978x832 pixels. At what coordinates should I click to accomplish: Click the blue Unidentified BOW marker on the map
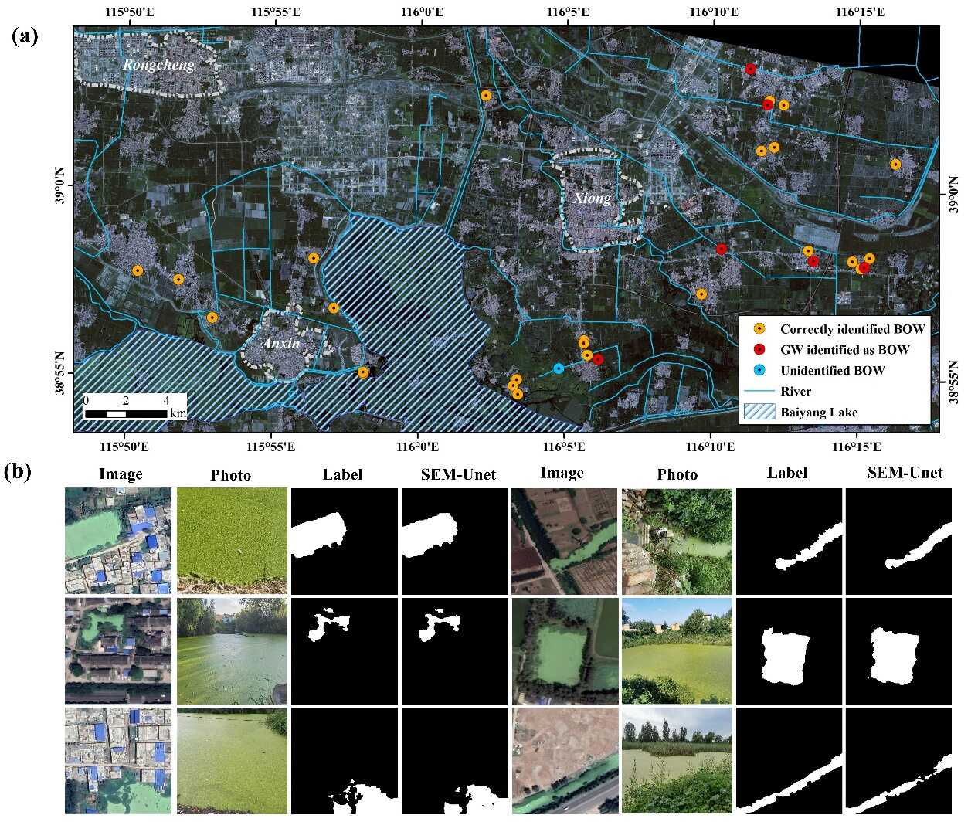(x=559, y=369)
